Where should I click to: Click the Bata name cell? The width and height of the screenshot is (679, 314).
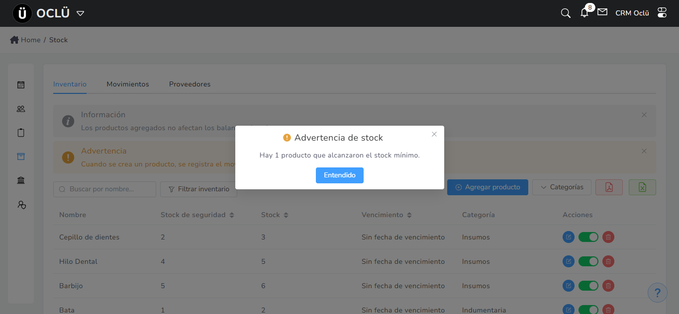point(67,310)
